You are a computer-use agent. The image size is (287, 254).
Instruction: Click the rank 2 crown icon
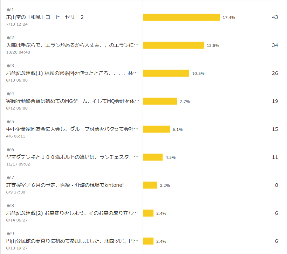click(x=9, y=38)
